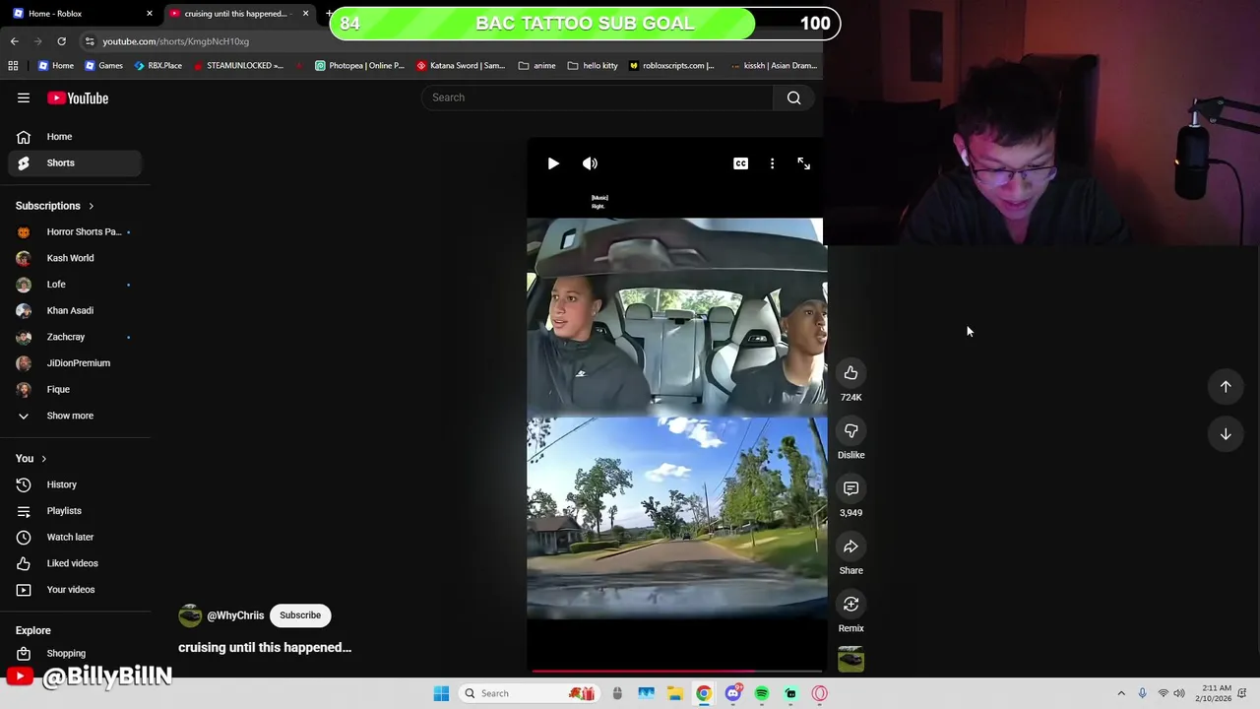Open the Photopea bookmark
This screenshot has height=709, width=1260.
tap(359, 66)
